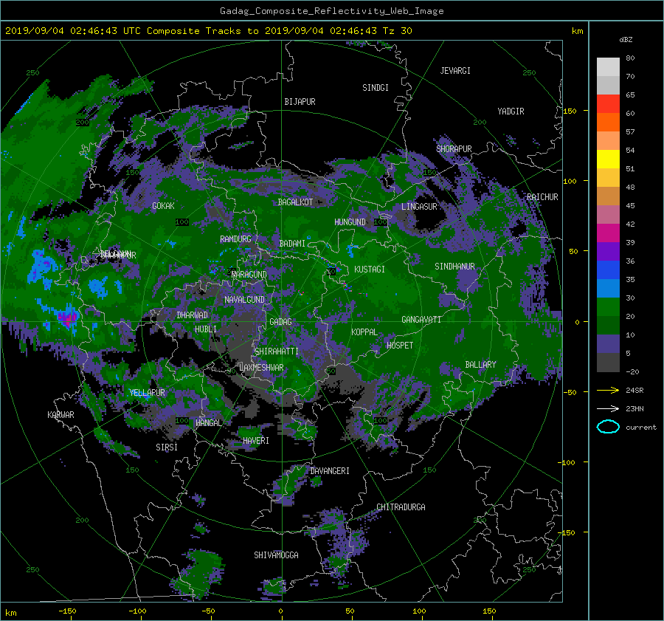The image size is (664, 621).
Task: Click the GANGAVATI city label
Action: tap(421, 319)
